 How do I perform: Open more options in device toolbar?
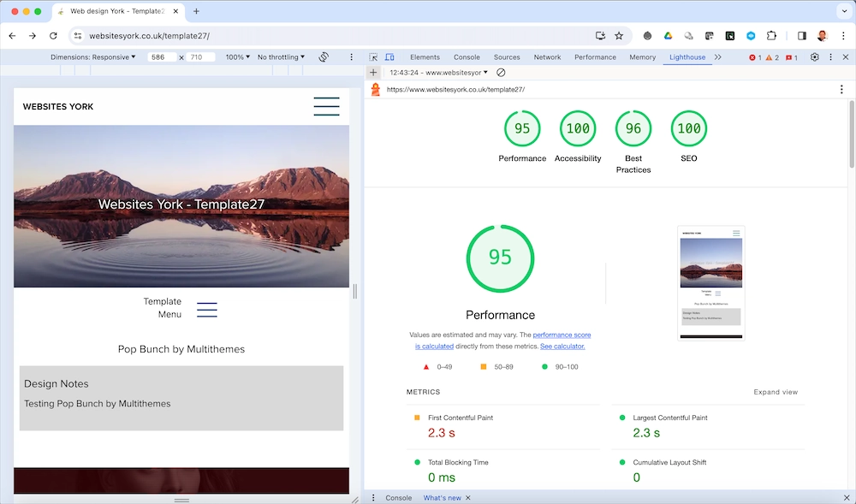(352, 57)
